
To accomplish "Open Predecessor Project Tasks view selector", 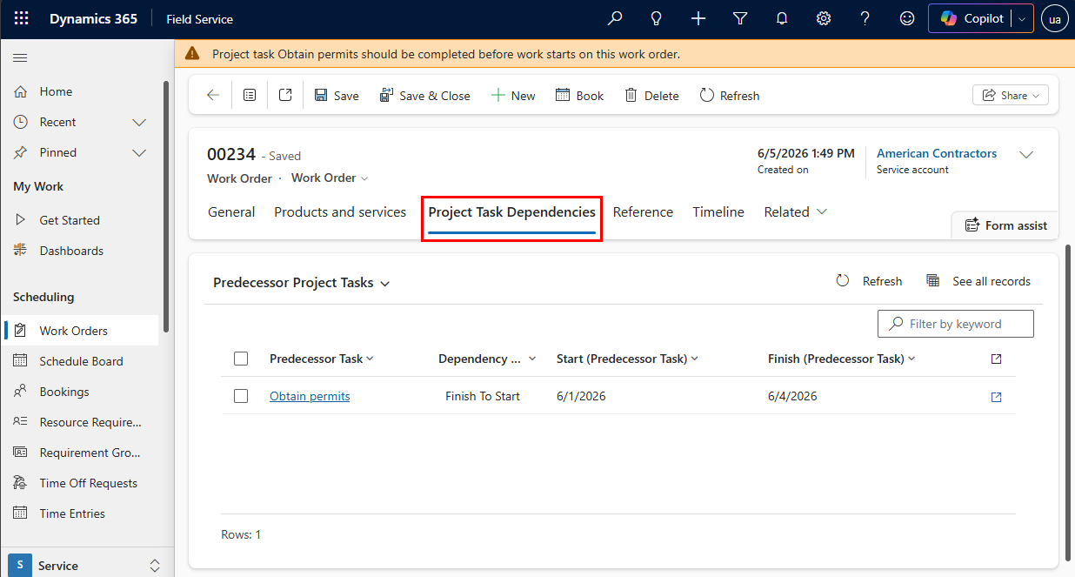I will [302, 283].
